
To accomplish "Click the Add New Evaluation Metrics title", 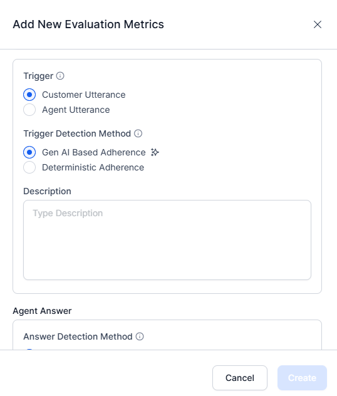I will pos(88,24).
